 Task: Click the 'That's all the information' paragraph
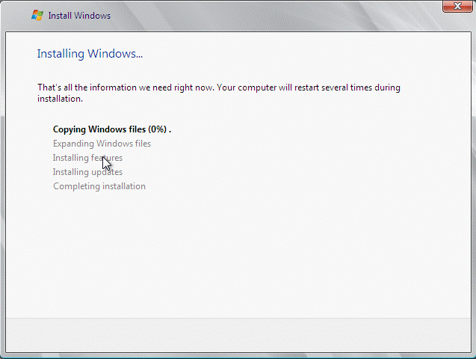[219, 93]
